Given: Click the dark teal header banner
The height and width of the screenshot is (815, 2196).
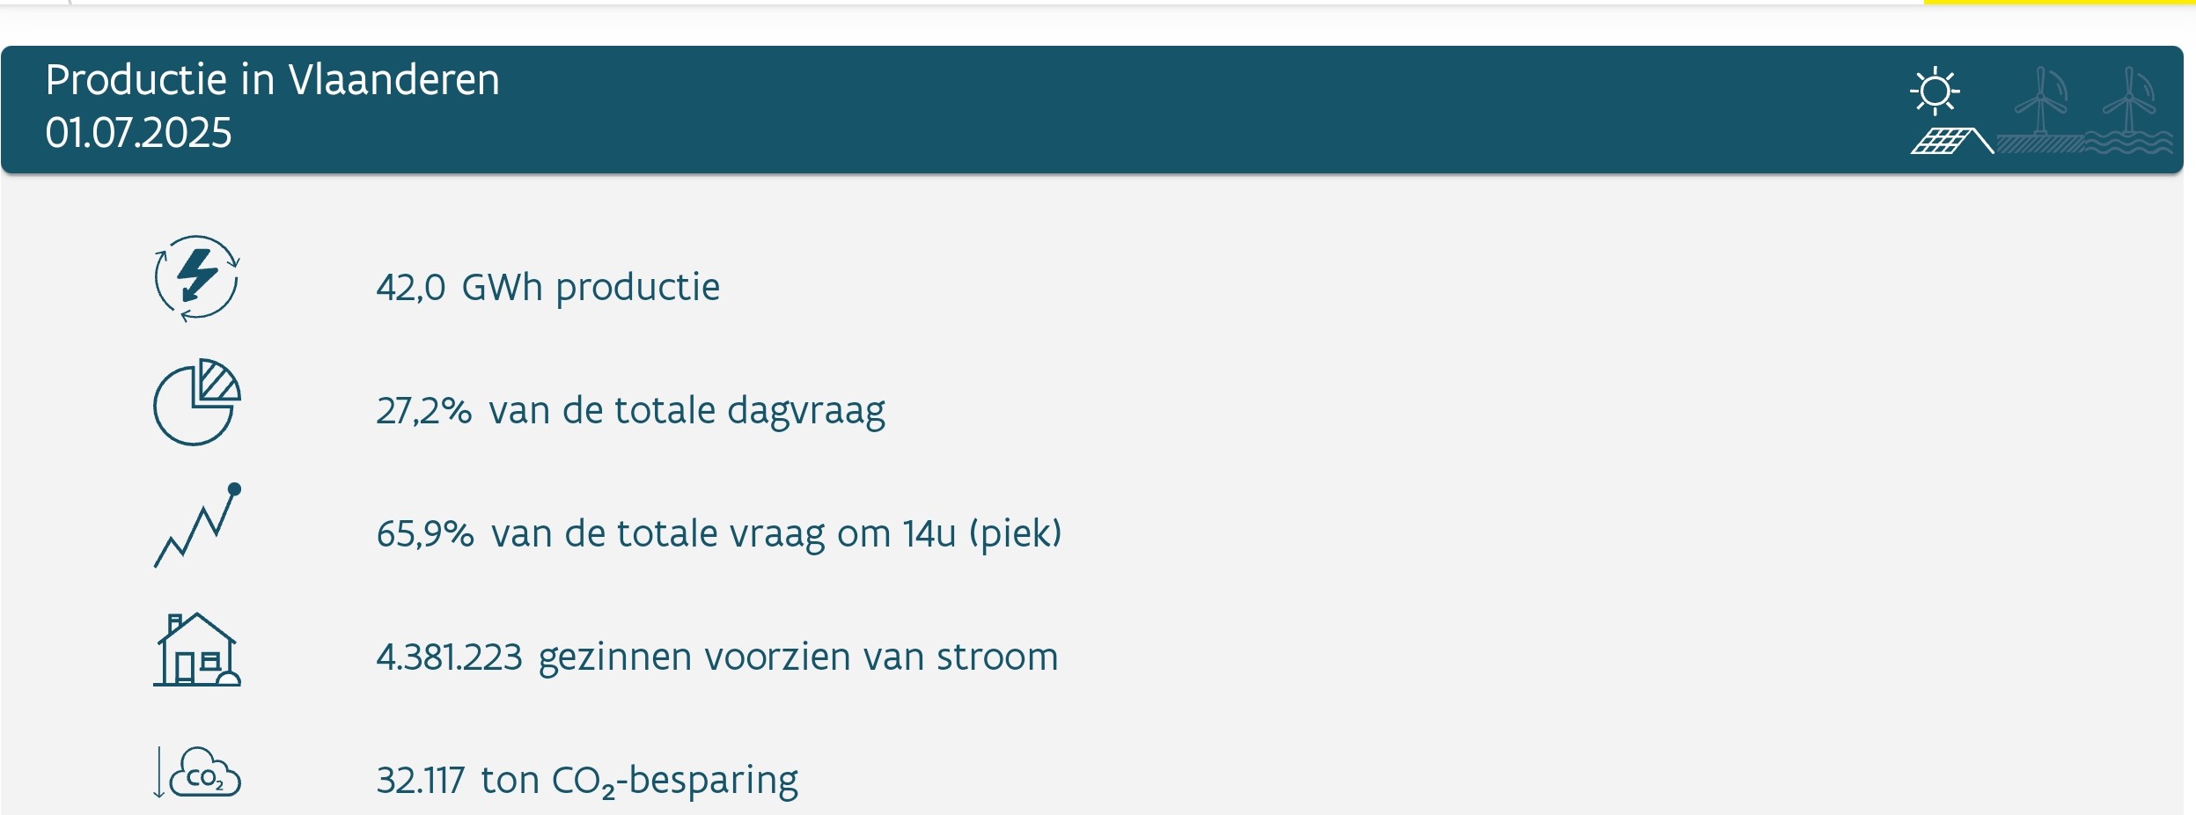Looking at the screenshot, I should 1091,109.
